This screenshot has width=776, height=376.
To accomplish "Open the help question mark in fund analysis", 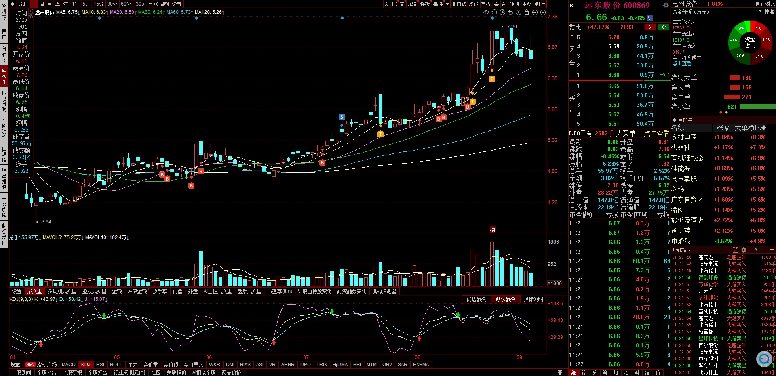I will click(760, 12).
